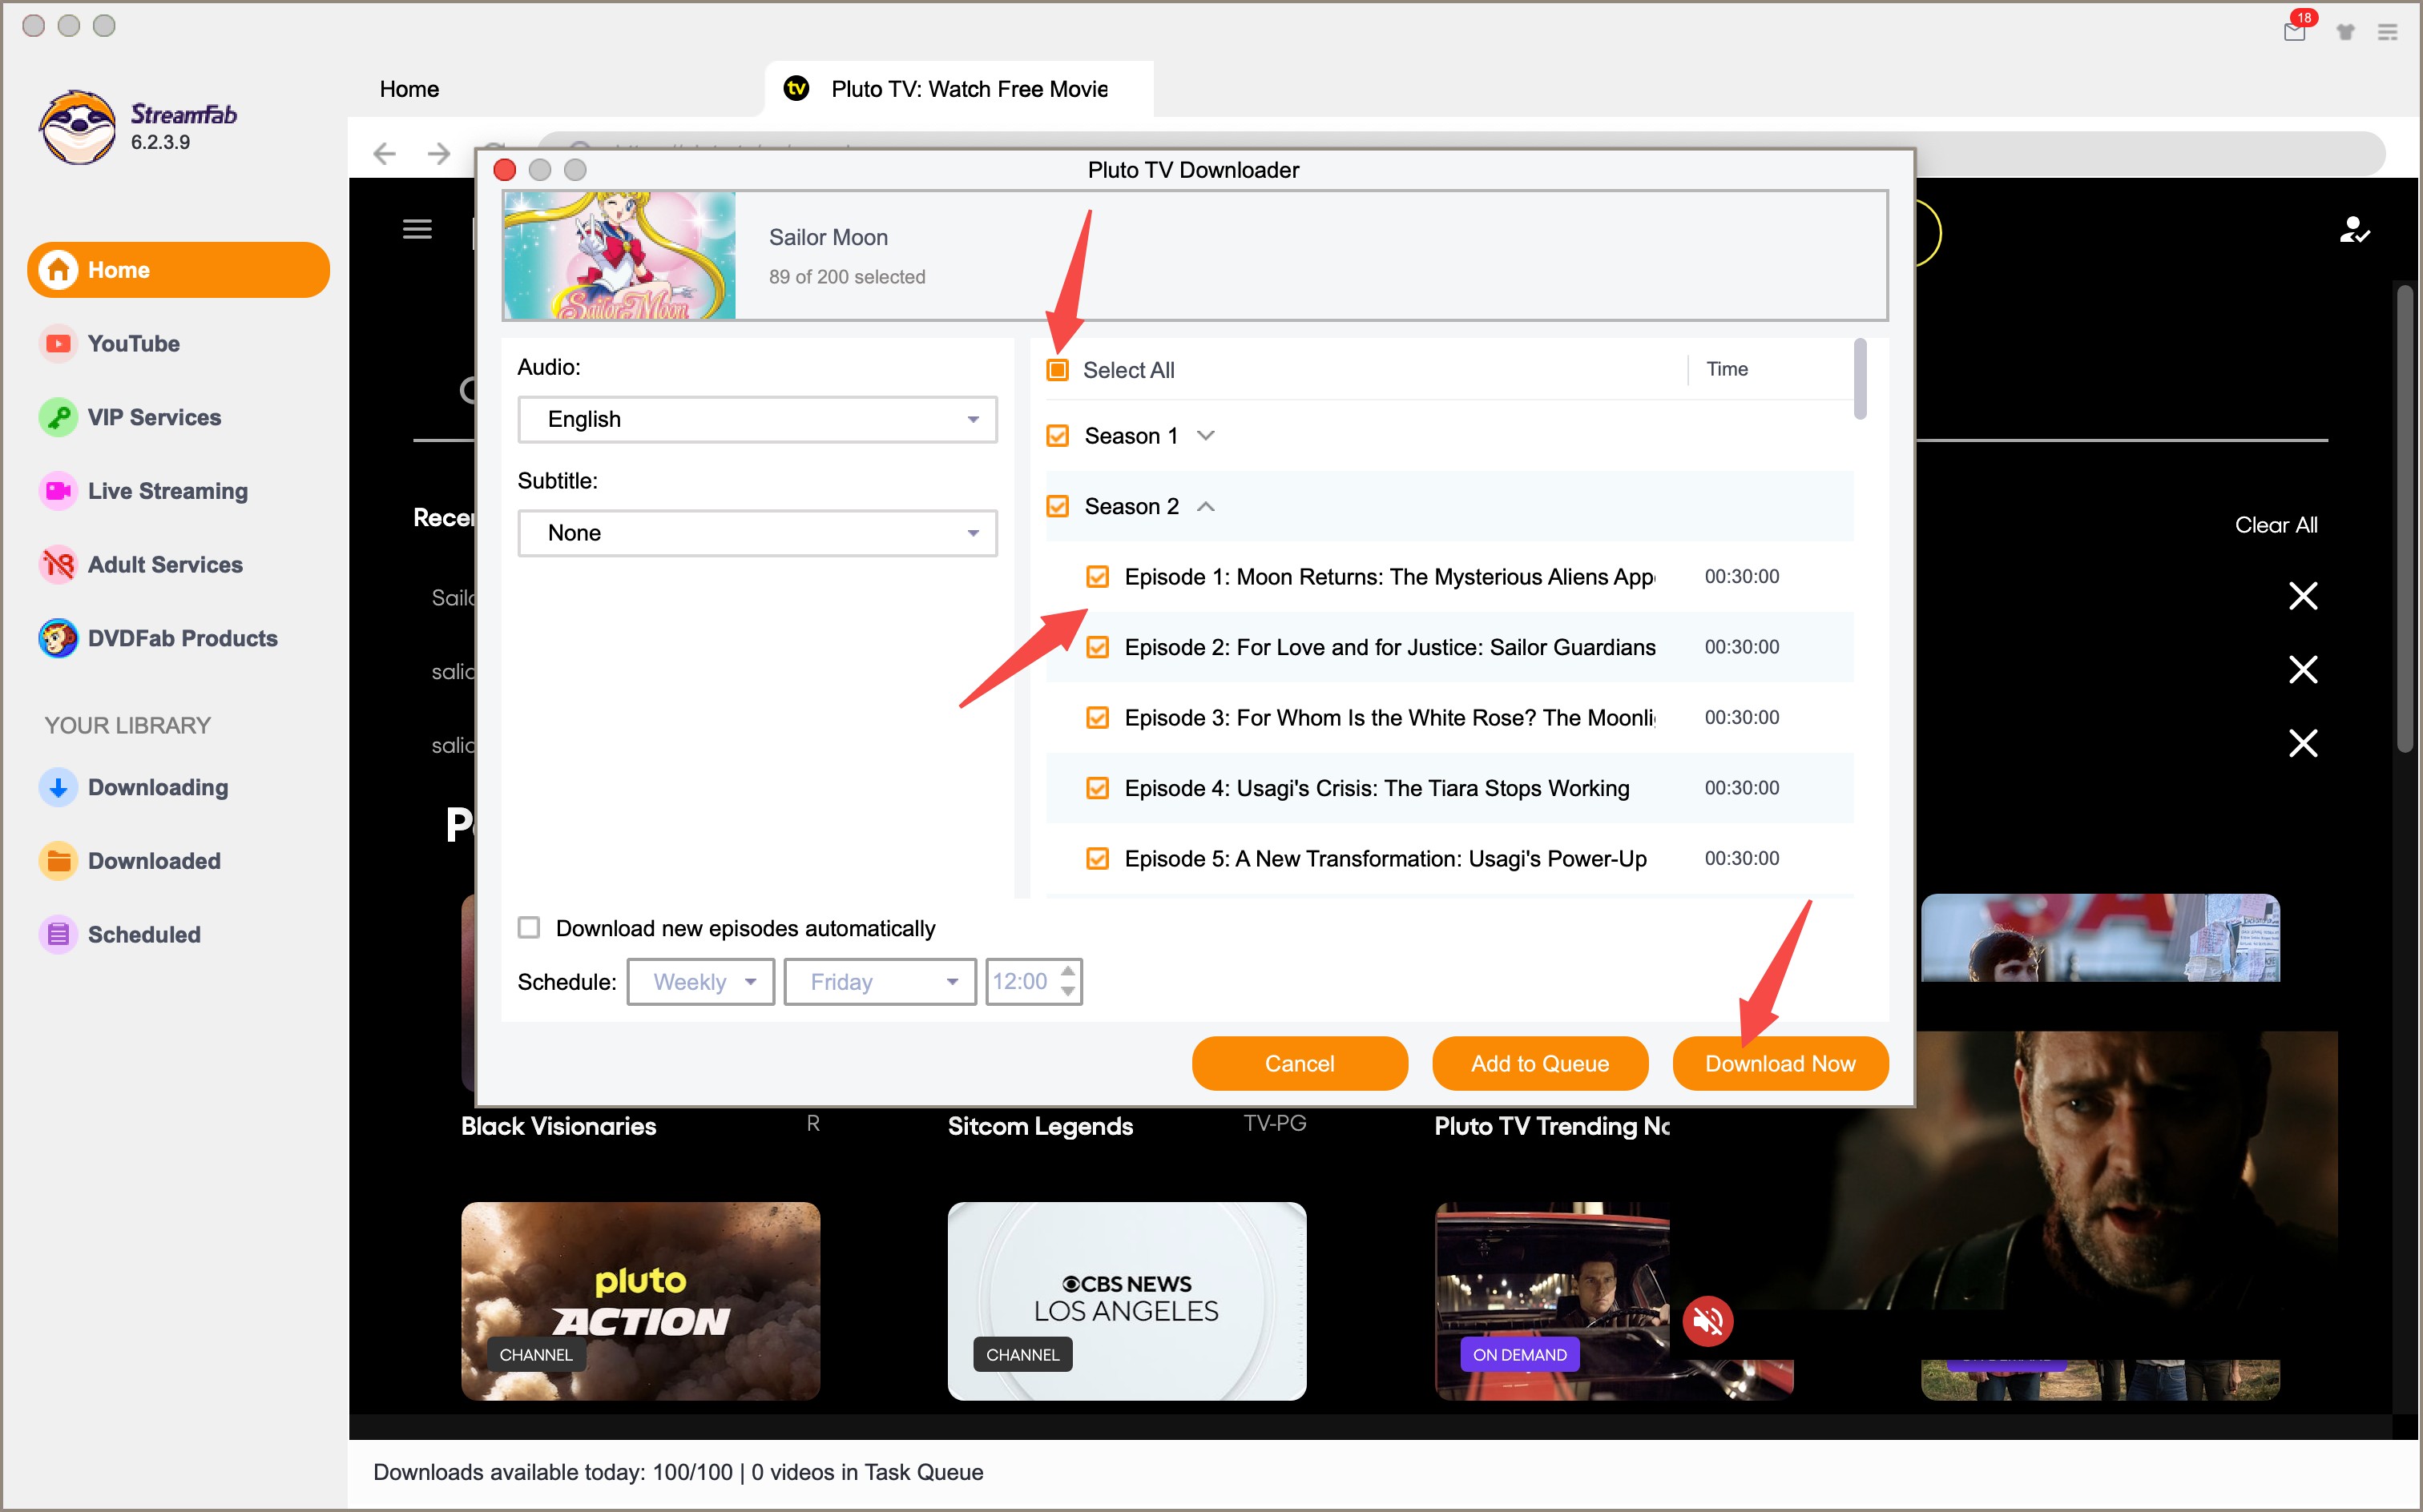Open the Audio English dropdown
Screen dimensions: 2423x1512
[x=757, y=419]
